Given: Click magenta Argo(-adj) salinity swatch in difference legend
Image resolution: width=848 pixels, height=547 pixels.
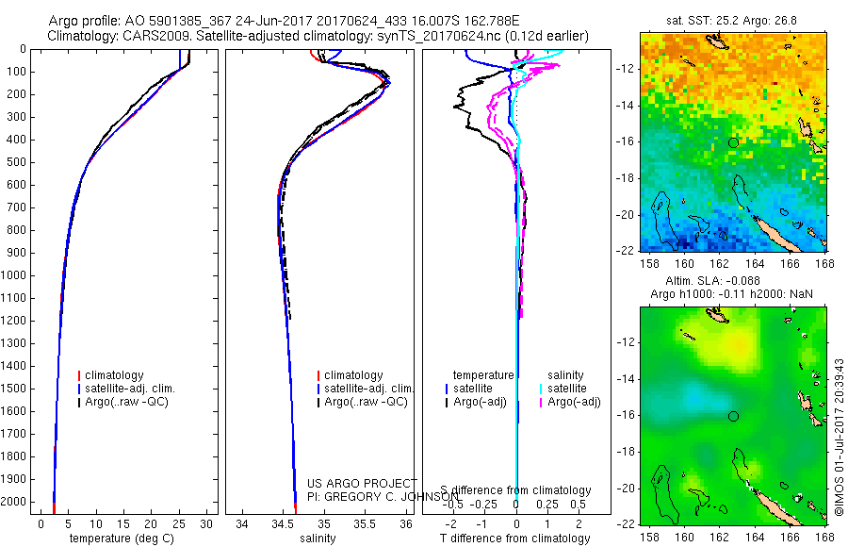Looking at the screenshot, I should point(541,403).
